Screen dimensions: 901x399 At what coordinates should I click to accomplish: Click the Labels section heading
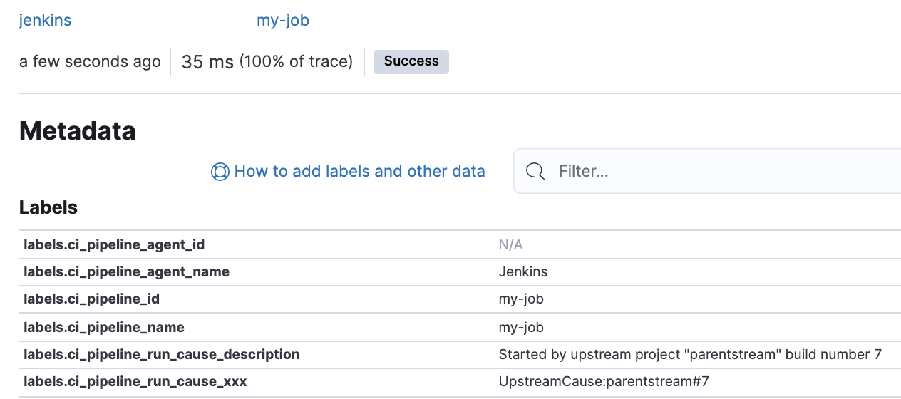(48, 207)
